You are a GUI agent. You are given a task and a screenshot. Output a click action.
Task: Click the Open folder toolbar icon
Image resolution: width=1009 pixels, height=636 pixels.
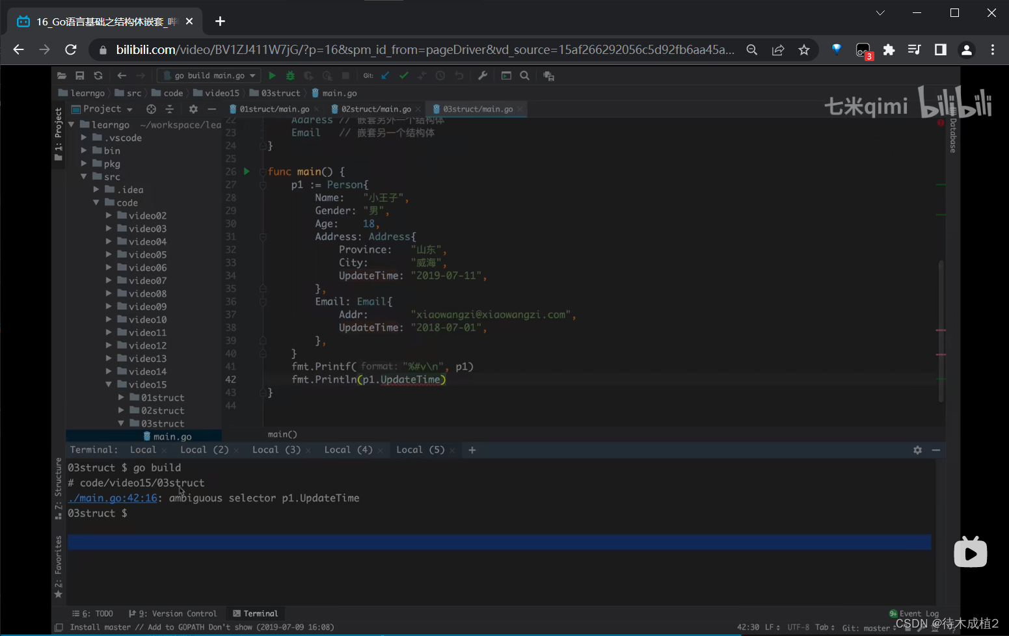click(x=62, y=76)
